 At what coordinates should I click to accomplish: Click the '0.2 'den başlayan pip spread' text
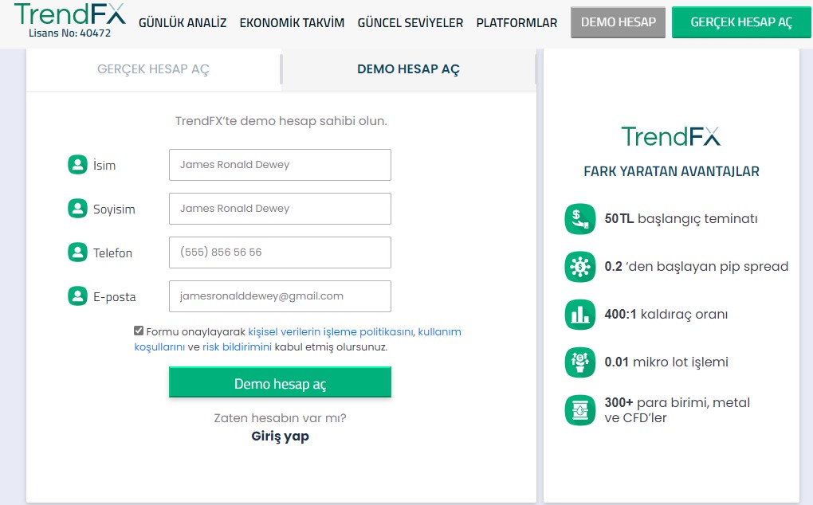pyautogui.click(x=697, y=267)
